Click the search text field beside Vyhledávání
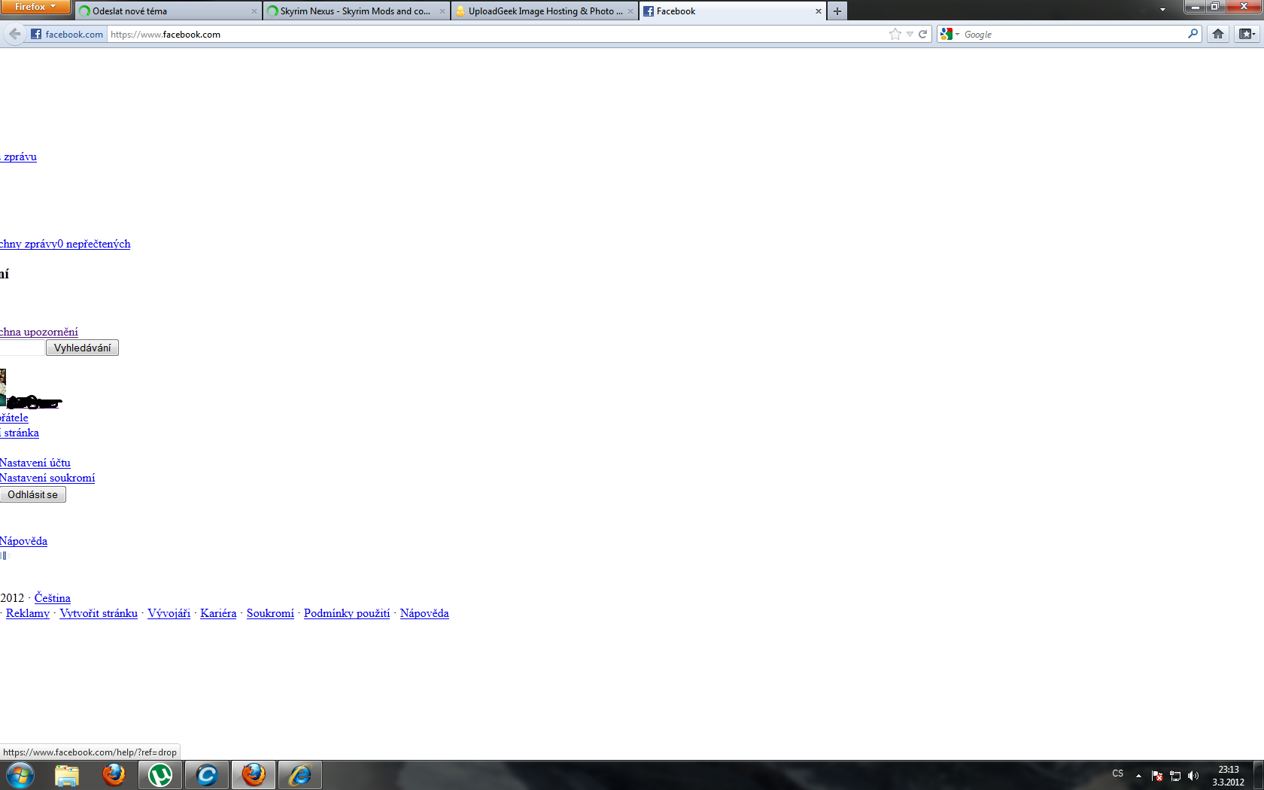Viewport: 1264px width, 790px height. (22, 348)
